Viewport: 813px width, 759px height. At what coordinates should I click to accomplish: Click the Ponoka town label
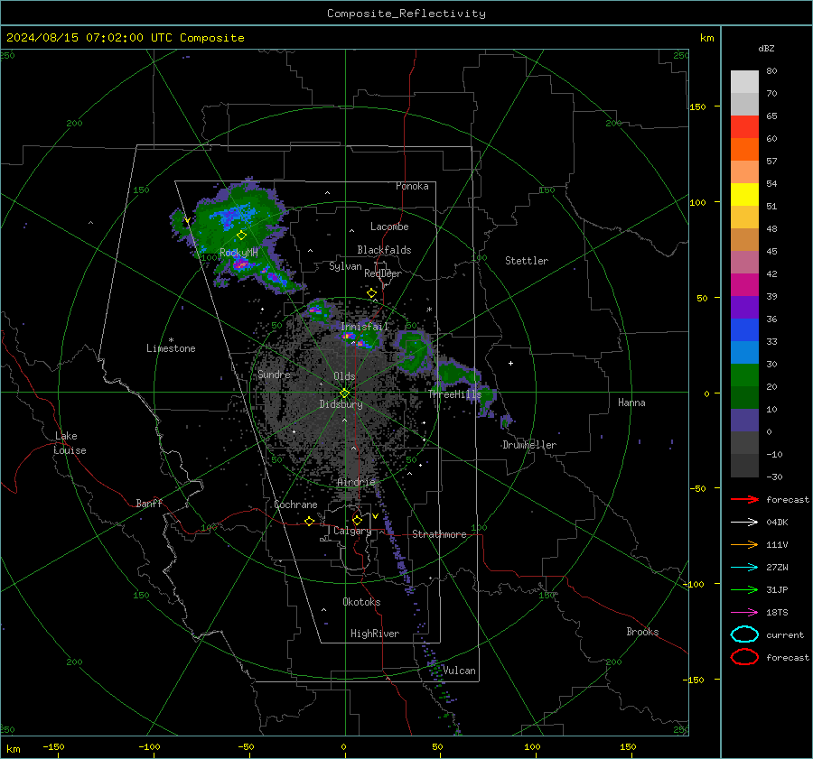(412, 186)
